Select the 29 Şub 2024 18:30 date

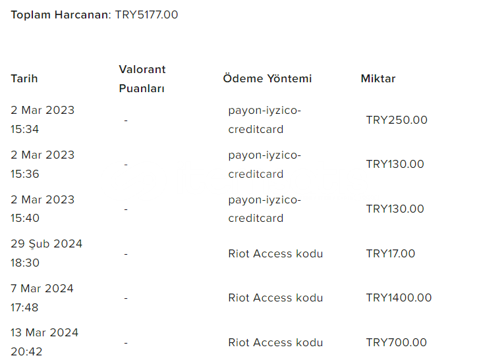pos(46,253)
